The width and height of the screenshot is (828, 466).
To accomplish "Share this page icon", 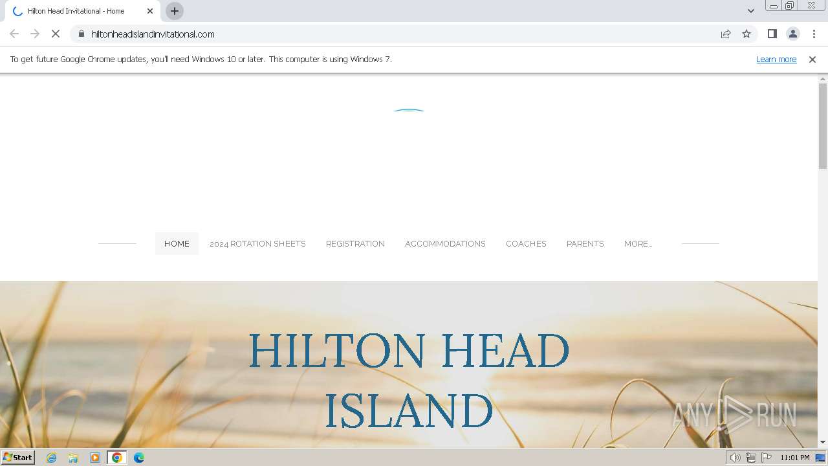I will (726, 34).
